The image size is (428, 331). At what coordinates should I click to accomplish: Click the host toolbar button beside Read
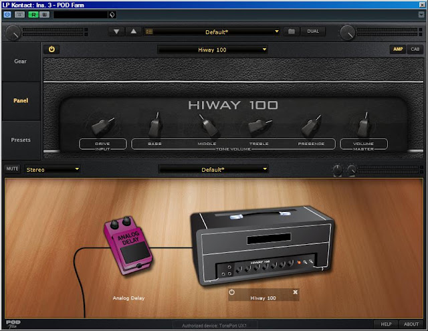pyautogui.click(x=19, y=15)
